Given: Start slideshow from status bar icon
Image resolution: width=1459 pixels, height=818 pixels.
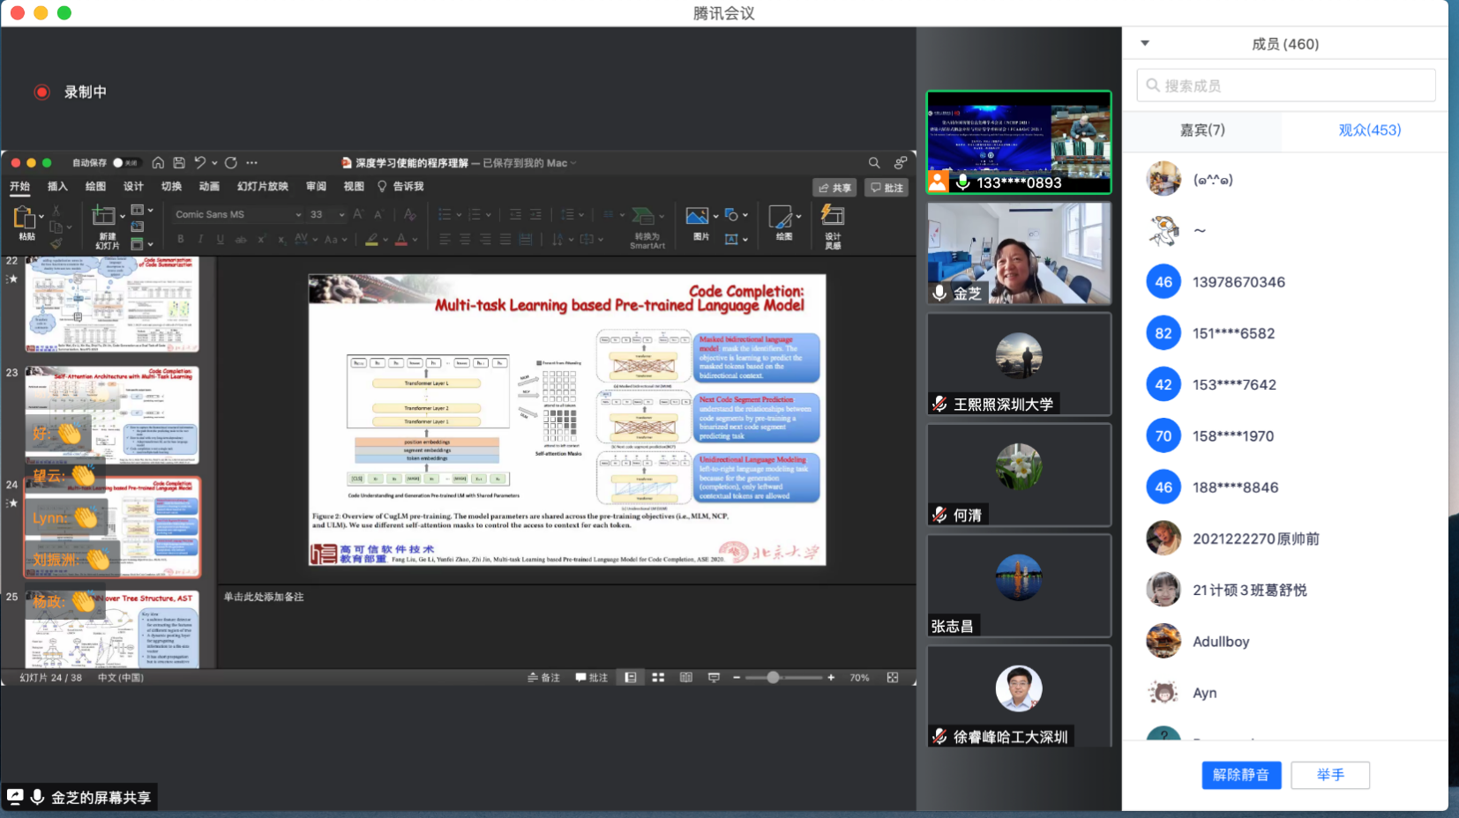Looking at the screenshot, I should [x=714, y=678].
